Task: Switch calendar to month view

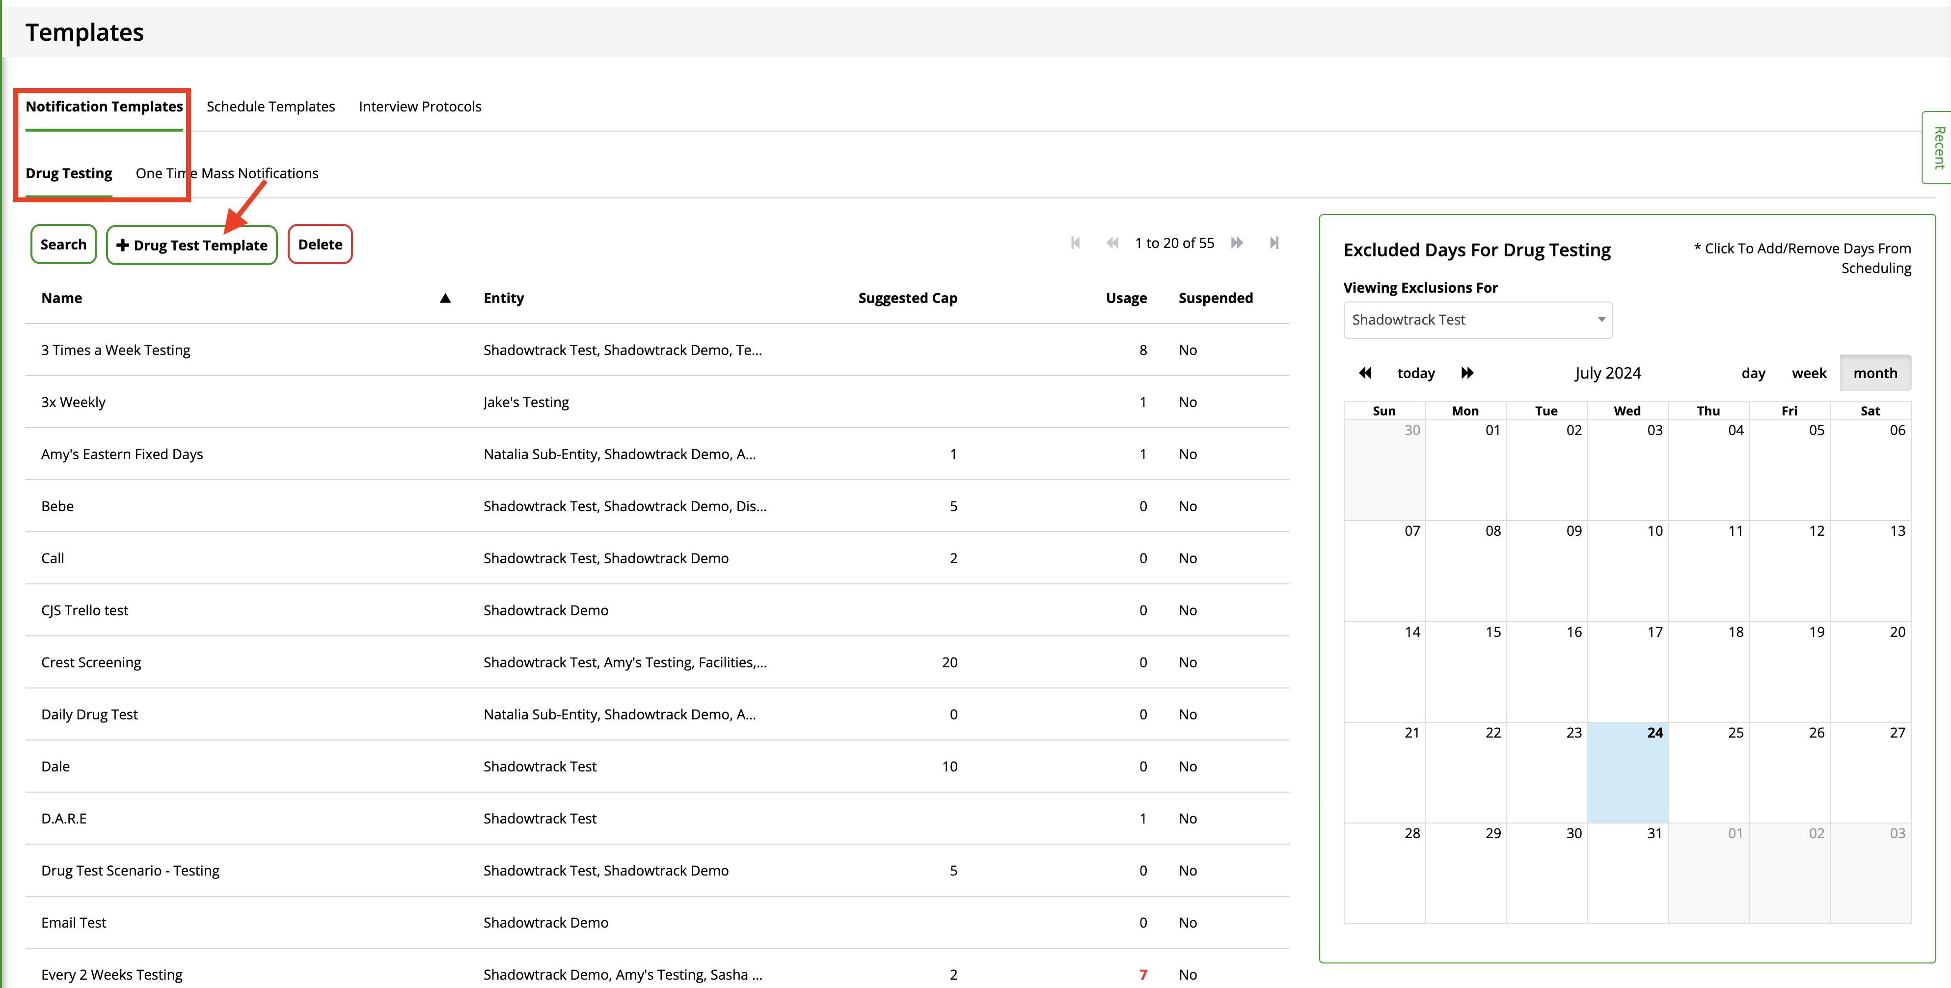Action: (x=1875, y=373)
